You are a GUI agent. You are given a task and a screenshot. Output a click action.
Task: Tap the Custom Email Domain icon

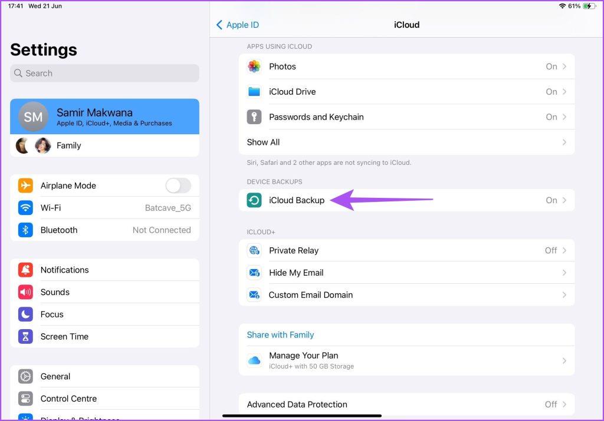(x=254, y=295)
